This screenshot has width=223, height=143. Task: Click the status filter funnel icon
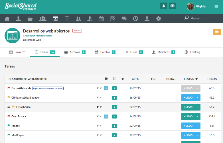(196, 79)
